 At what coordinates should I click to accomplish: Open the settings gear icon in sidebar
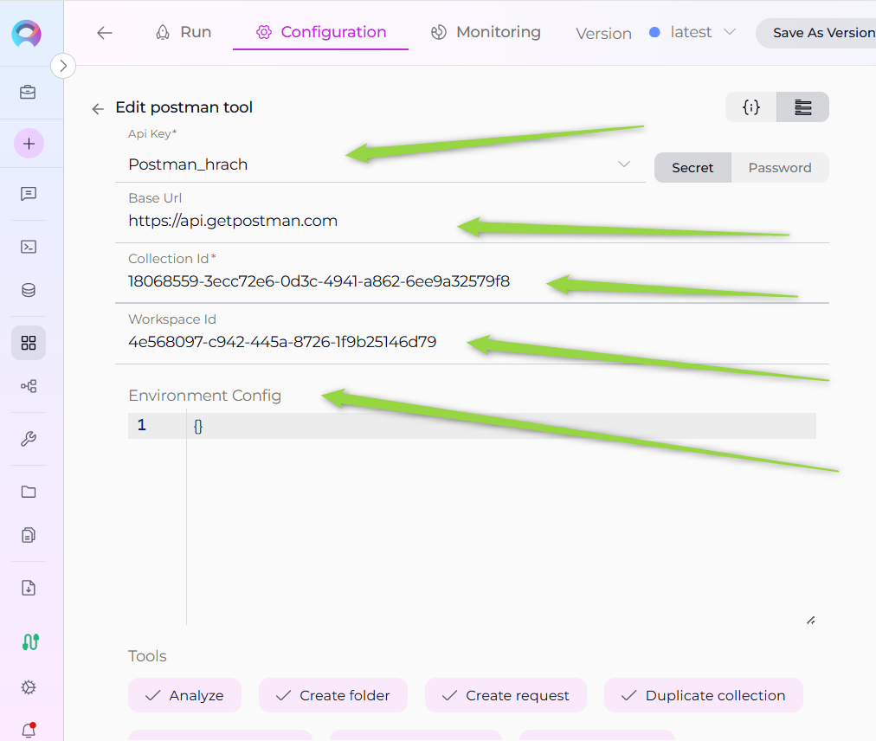(x=29, y=687)
